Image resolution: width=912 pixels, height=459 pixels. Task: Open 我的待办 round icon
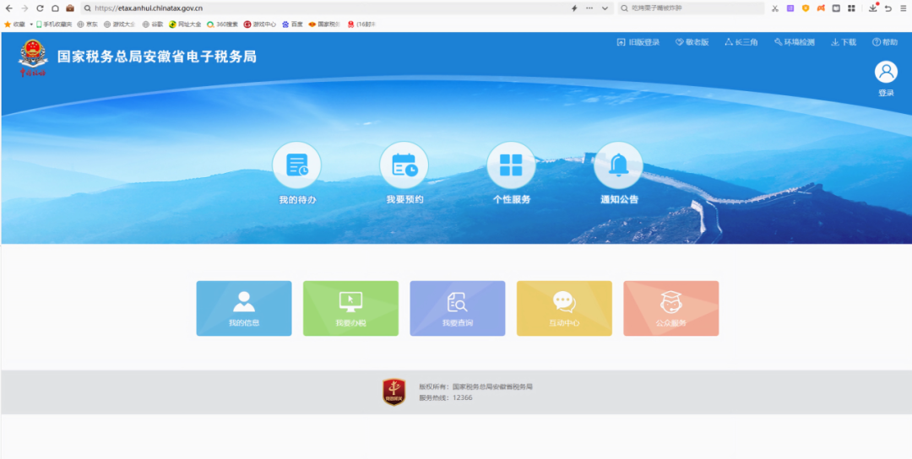coord(296,165)
